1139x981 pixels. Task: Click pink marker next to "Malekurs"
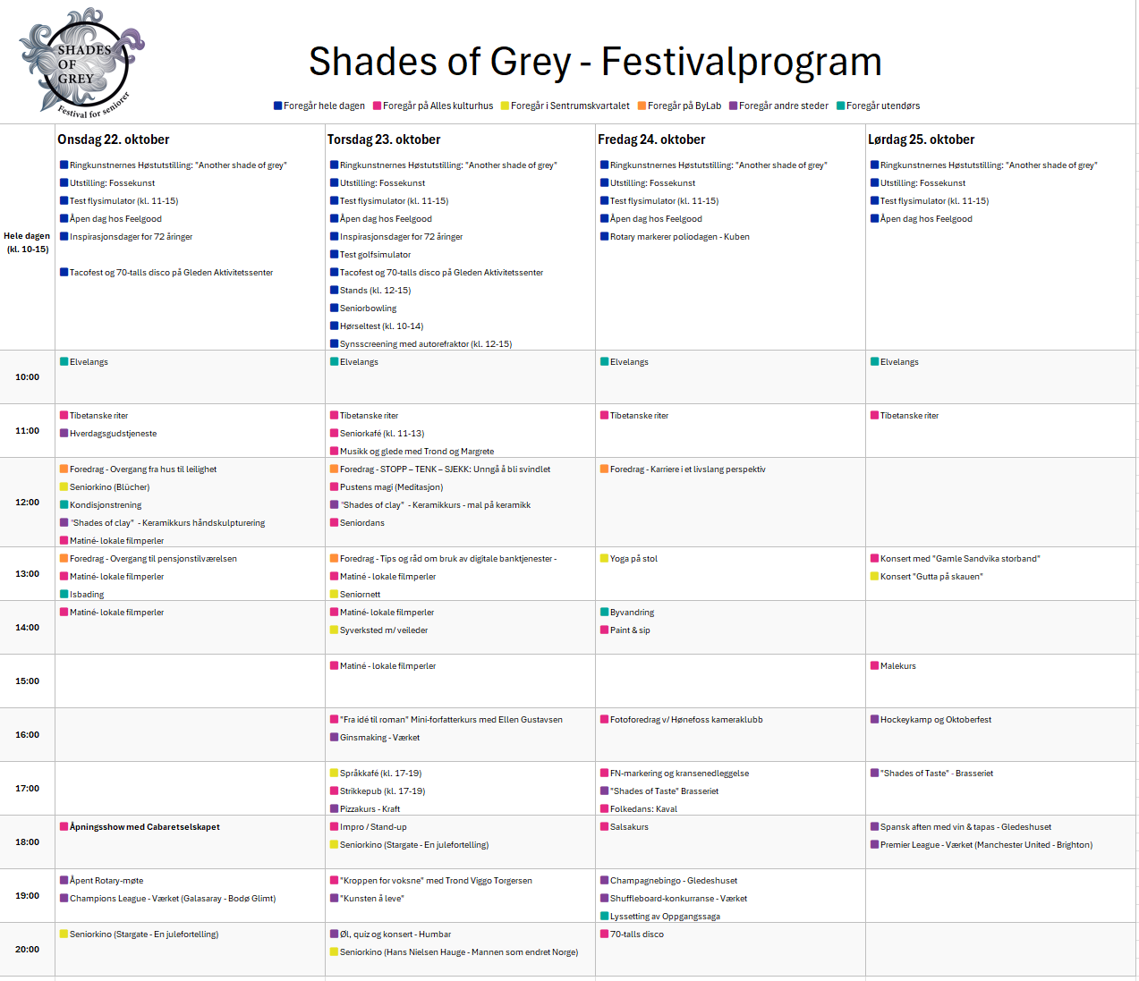(x=874, y=665)
